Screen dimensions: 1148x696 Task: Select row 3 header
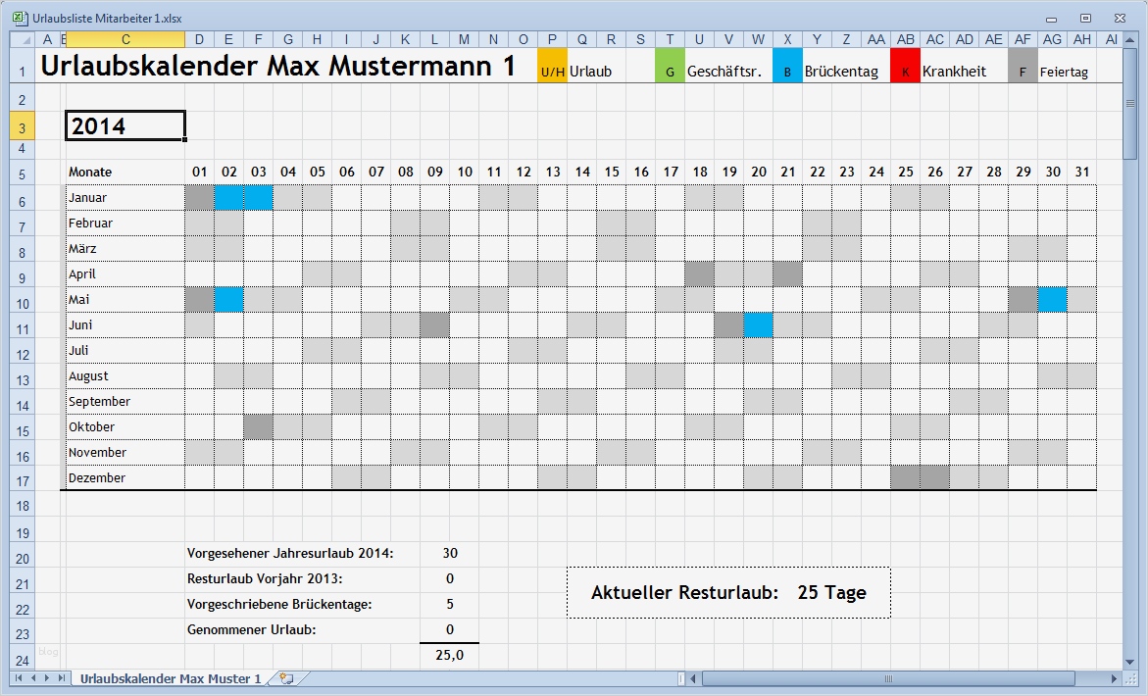(23, 124)
